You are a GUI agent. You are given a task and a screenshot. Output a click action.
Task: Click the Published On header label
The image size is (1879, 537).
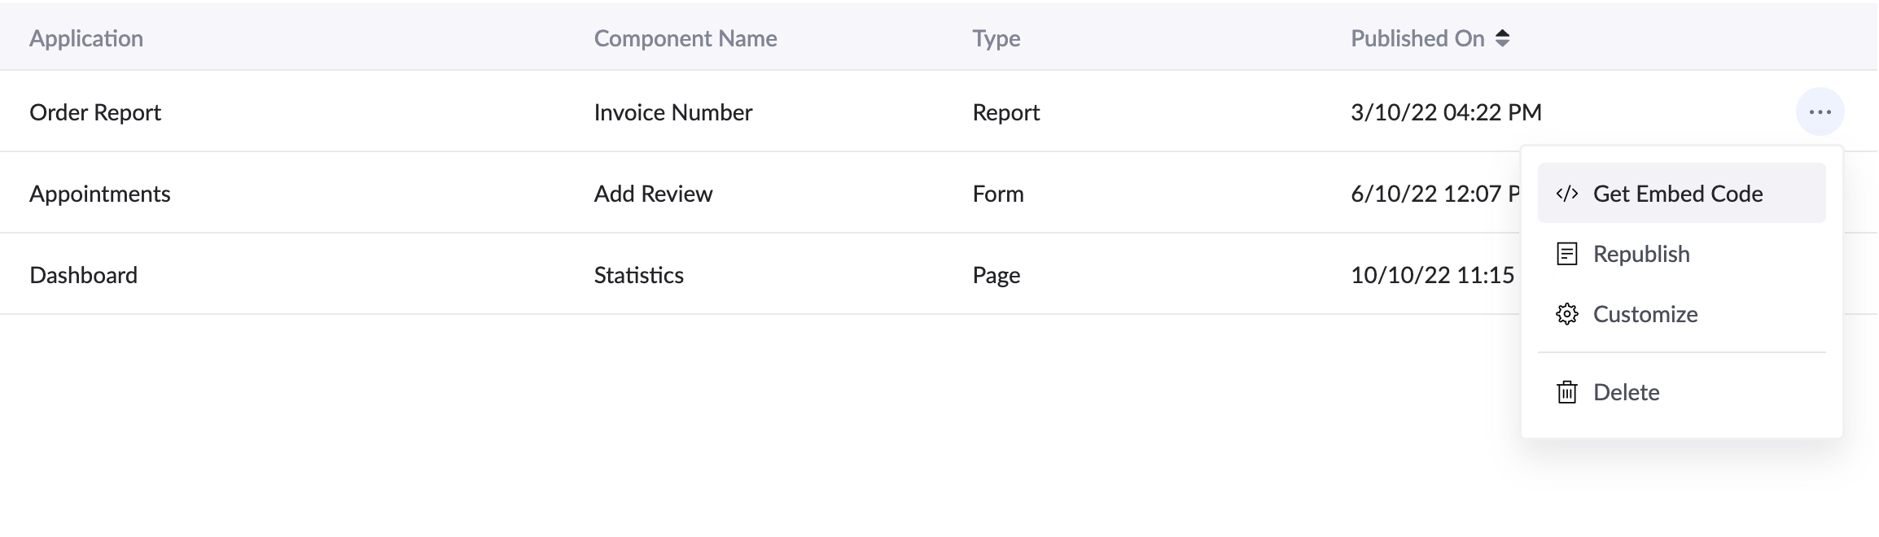click(x=1417, y=38)
